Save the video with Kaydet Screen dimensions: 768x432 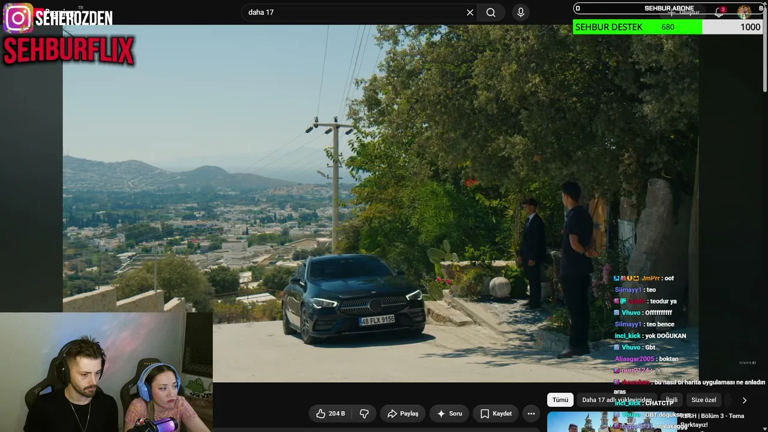click(x=496, y=413)
